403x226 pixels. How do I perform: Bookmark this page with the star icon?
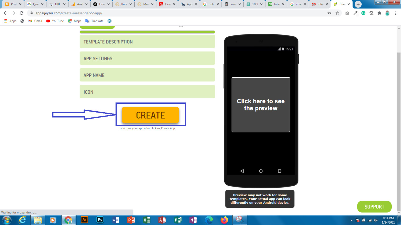(x=337, y=13)
